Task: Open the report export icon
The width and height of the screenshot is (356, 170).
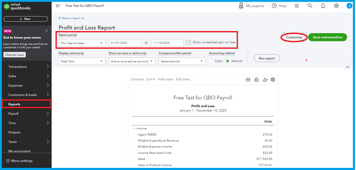Action: 265,80
